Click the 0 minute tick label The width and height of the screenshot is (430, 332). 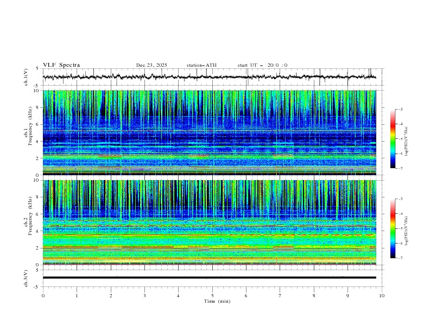tap(43, 296)
